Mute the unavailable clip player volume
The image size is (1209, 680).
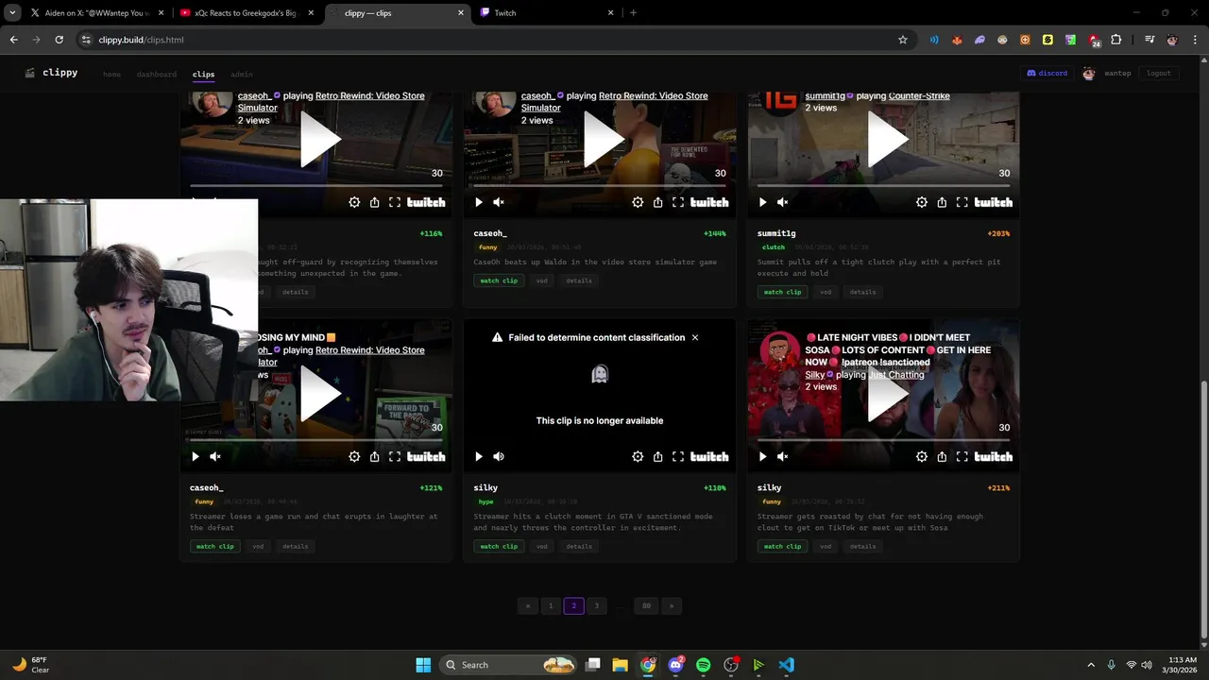(x=499, y=456)
